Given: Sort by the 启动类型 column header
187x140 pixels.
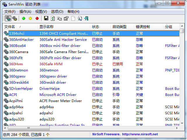Looking at the screenshot, I should pyautogui.click(x=122, y=27).
